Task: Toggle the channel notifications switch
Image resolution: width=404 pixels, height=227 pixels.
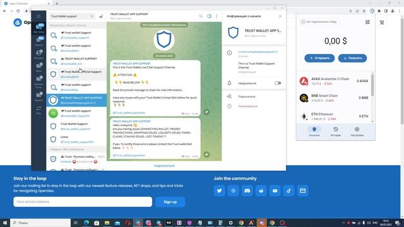Action: 278,83
